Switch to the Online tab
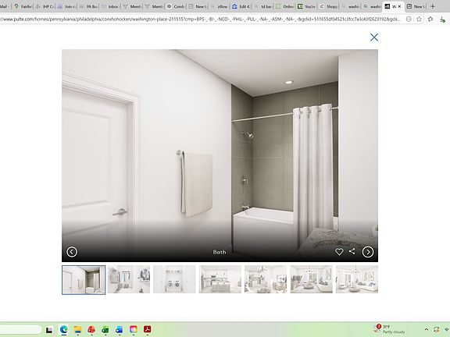The image size is (450, 337). 284,6
